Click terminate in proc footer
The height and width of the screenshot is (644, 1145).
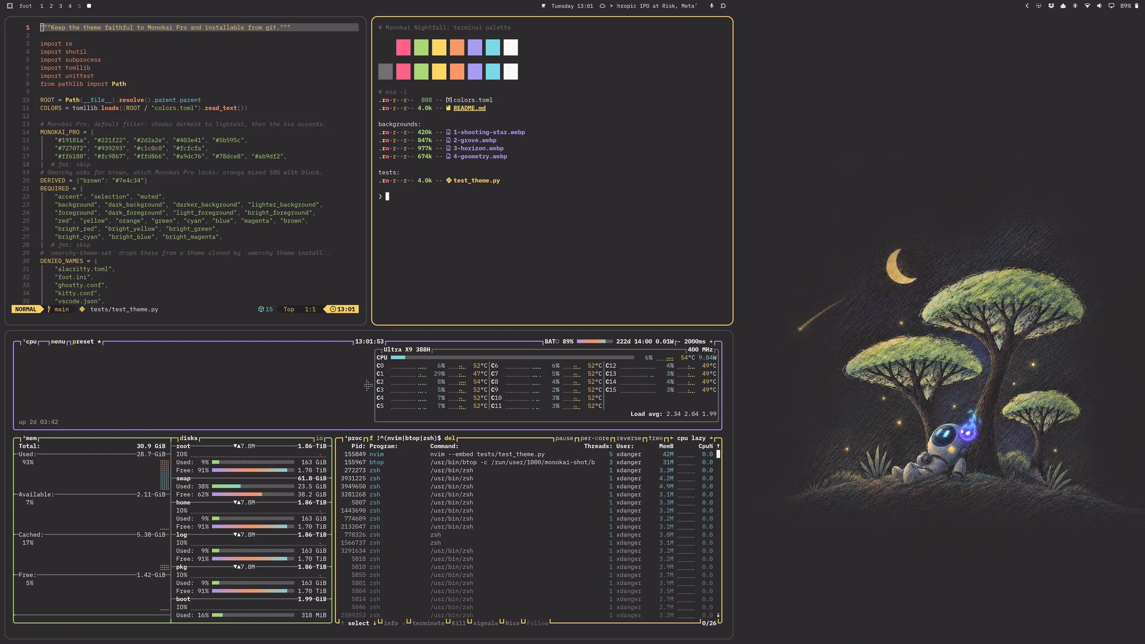tap(428, 623)
